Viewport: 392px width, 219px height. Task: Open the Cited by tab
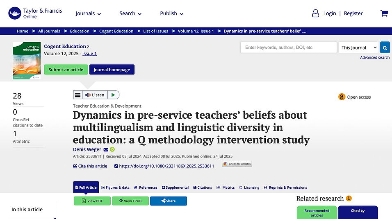(x=358, y=211)
